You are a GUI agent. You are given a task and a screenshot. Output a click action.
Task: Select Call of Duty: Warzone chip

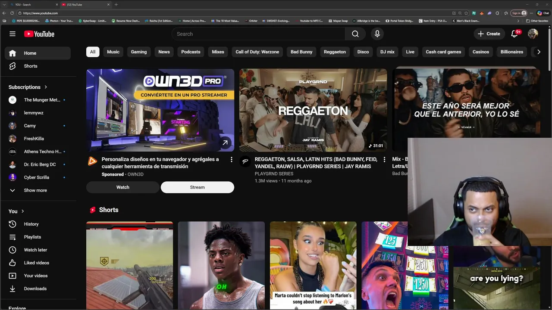pyautogui.click(x=257, y=52)
